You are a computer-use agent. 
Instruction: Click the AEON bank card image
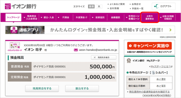[x=15, y=46]
